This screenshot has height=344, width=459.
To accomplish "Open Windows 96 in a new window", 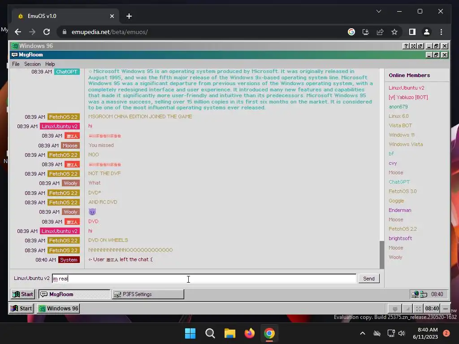I will [x=420, y=46].
